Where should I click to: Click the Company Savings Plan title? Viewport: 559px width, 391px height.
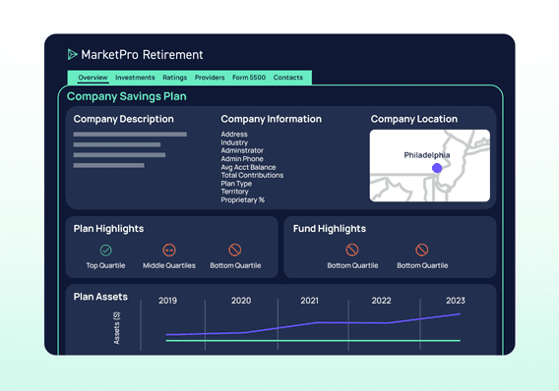coord(127,96)
